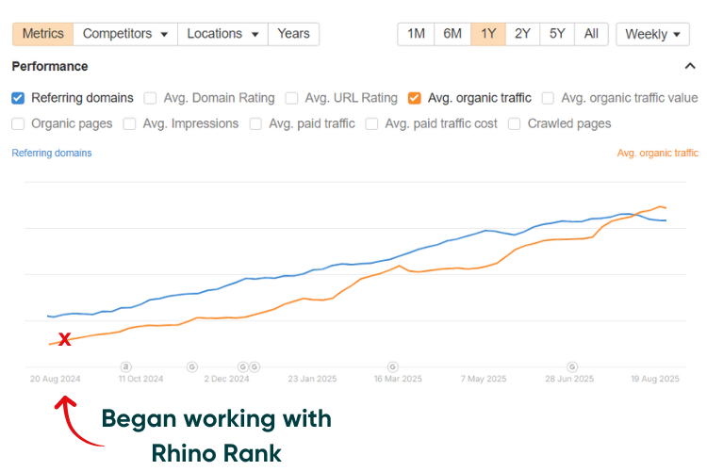Screen dimensions: 707x471
Task: Open the Weekly interval dropdown
Action: (652, 34)
